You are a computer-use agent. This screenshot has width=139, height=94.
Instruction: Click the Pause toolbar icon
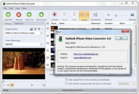tap(64, 15)
